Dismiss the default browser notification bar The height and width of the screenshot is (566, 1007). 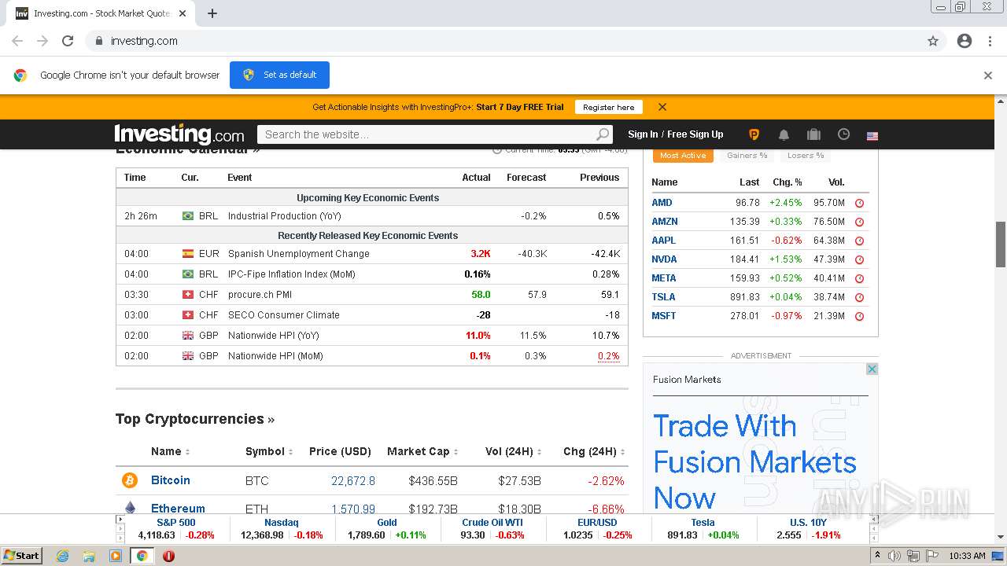pyautogui.click(x=988, y=75)
